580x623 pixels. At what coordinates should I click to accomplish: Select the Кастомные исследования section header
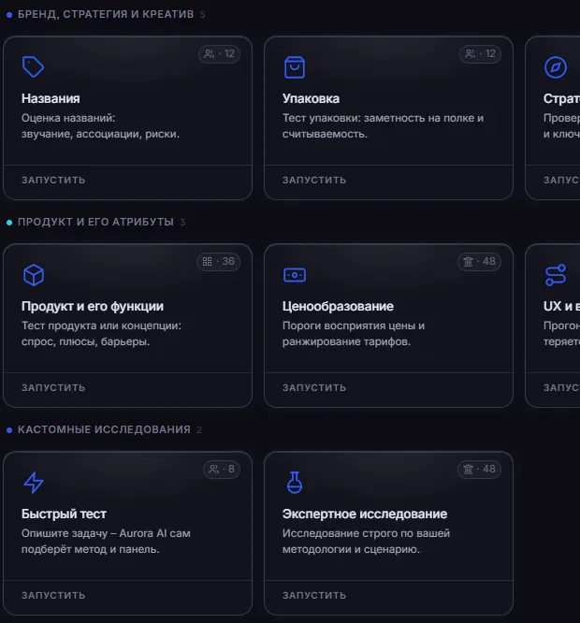pyautogui.click(x=104, y=429)
